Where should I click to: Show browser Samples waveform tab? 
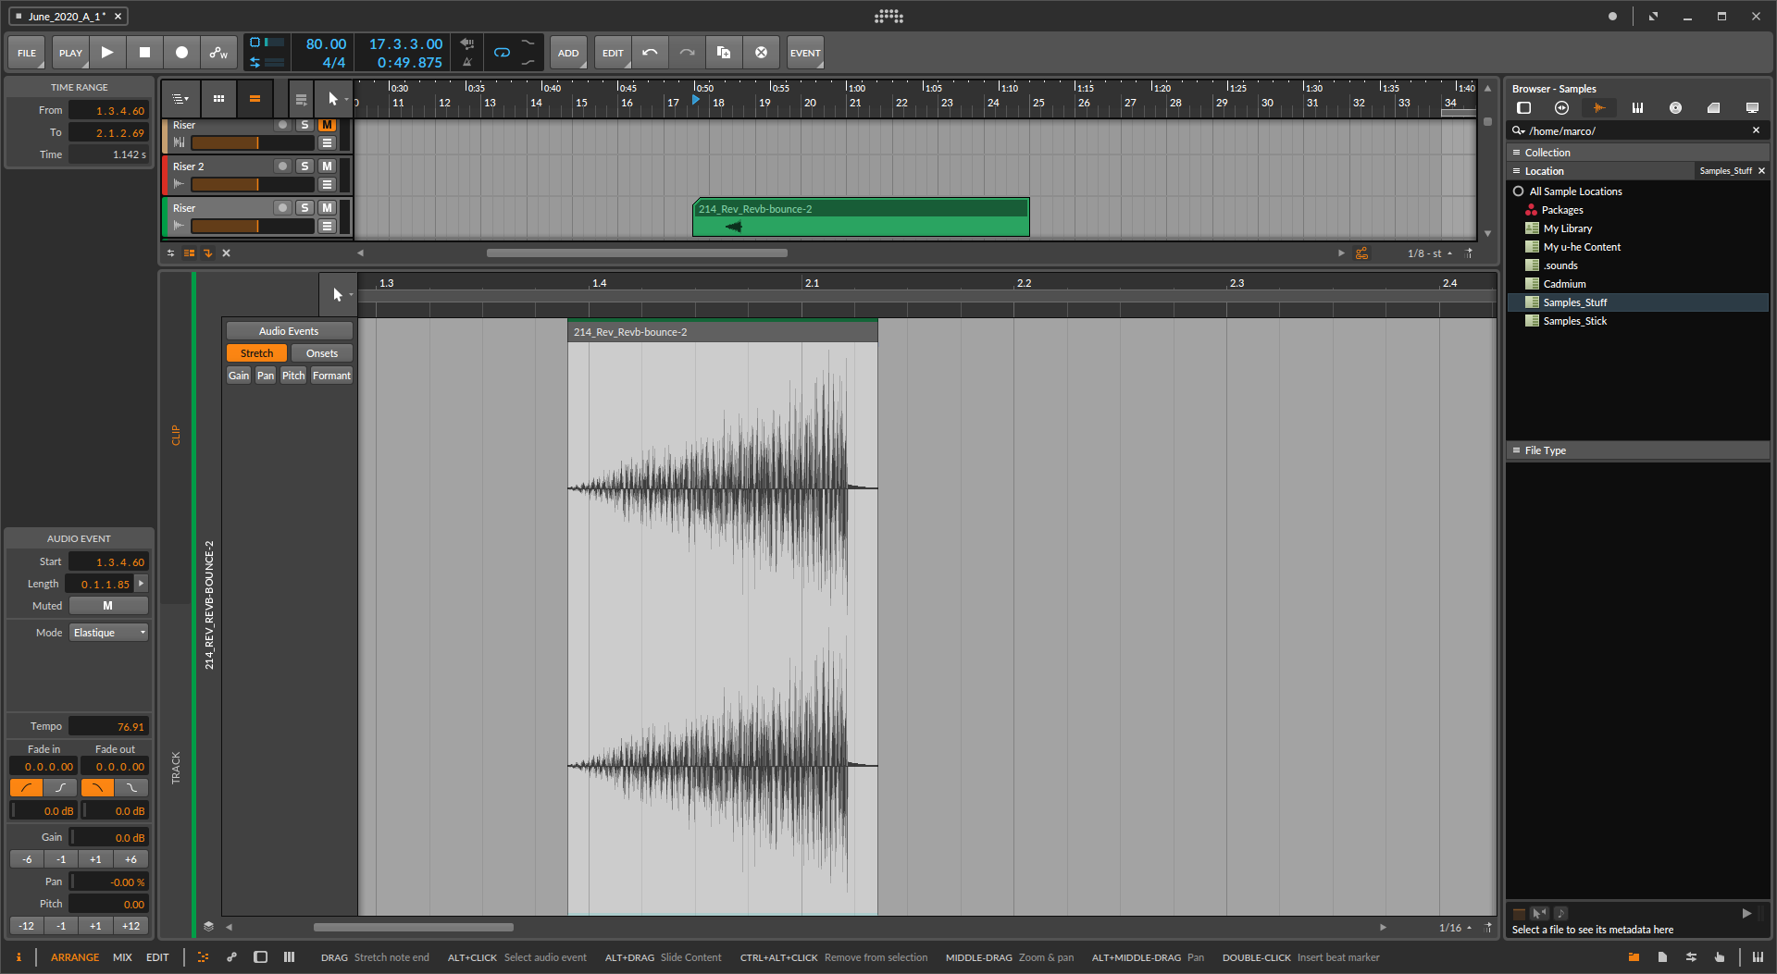[x=1599, y=108]
